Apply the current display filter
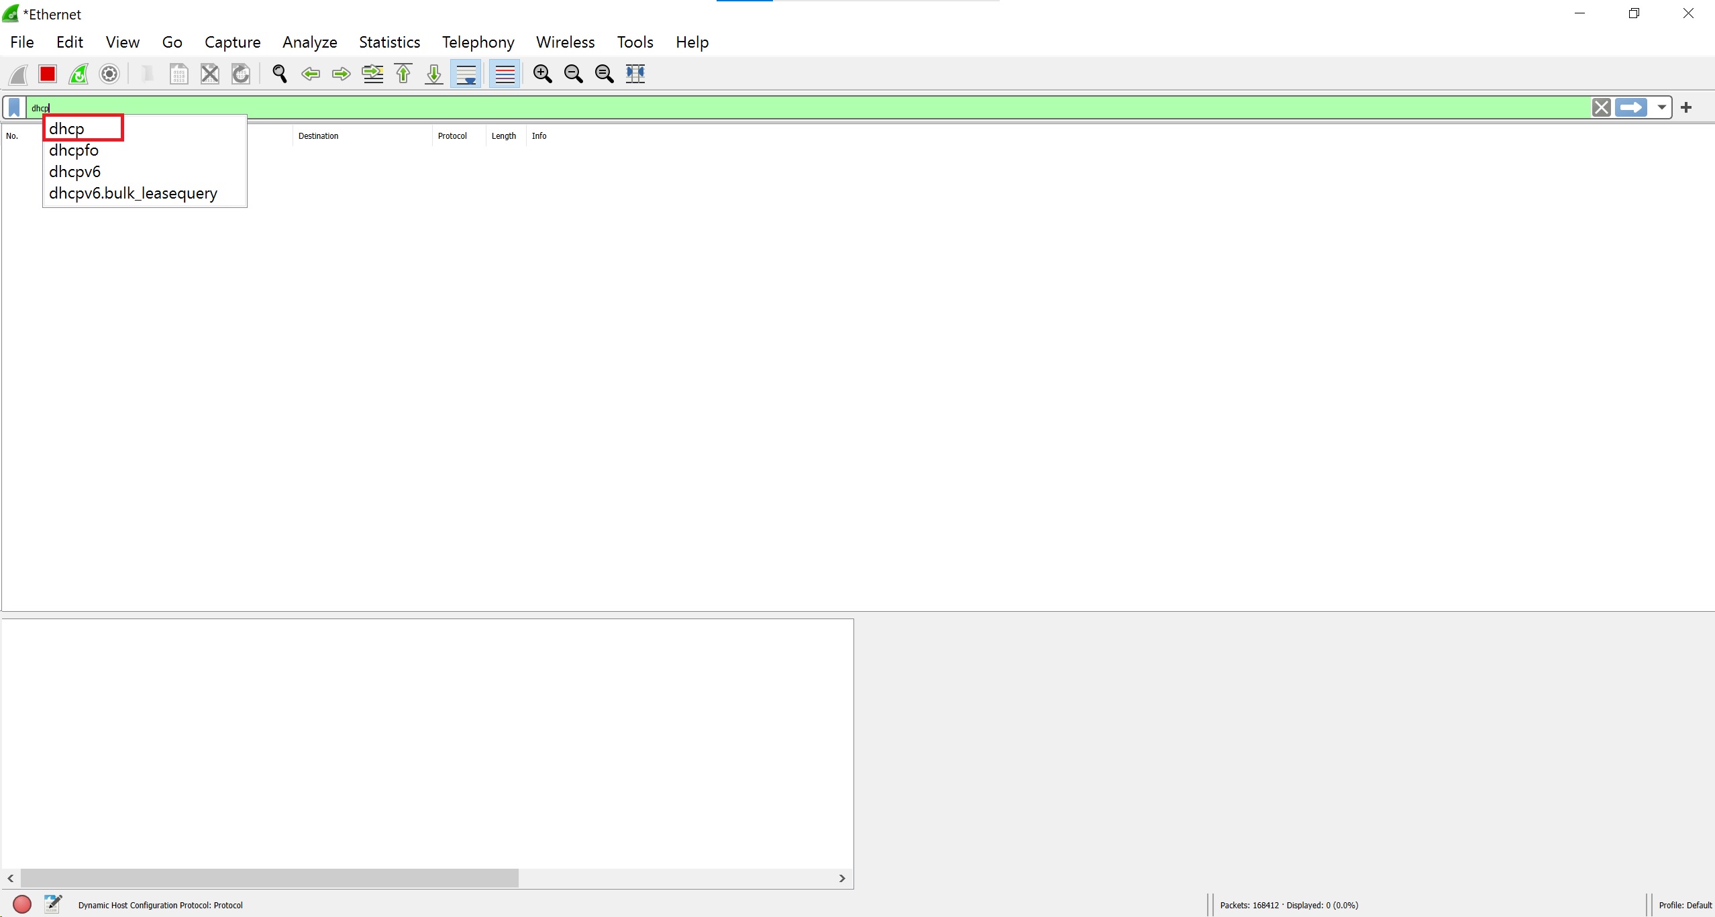 (1631, 107)
